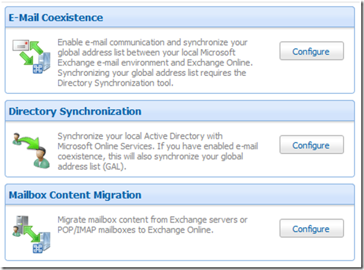Configure Mailbox Content Migration
Screen dimensions: 364x270
point(311,229)
